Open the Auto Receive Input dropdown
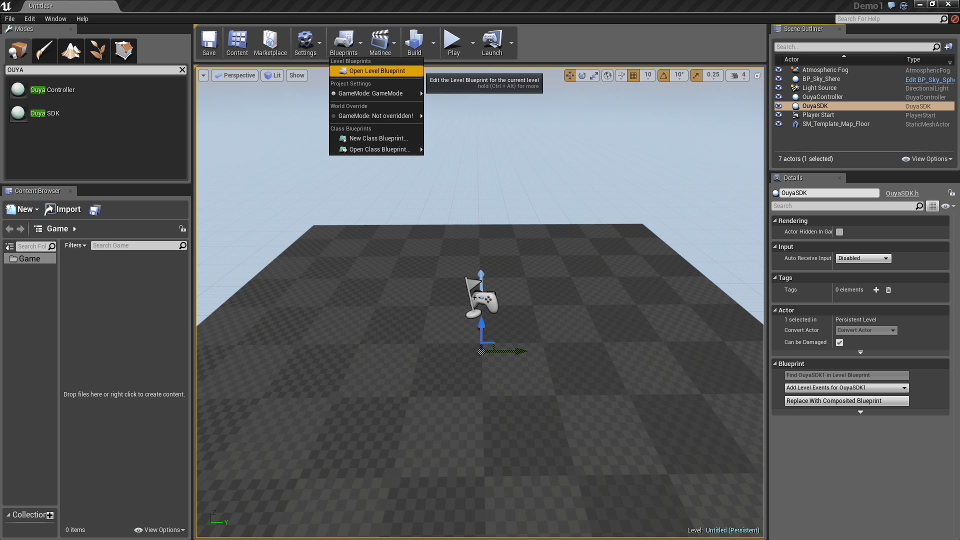 pos(863,258)
